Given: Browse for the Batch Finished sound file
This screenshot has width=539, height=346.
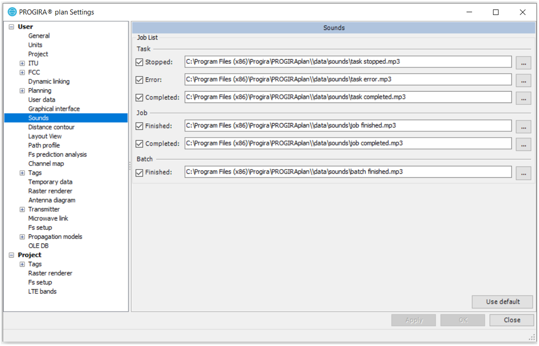Looking at the screenshot, I should click(524, 173).
